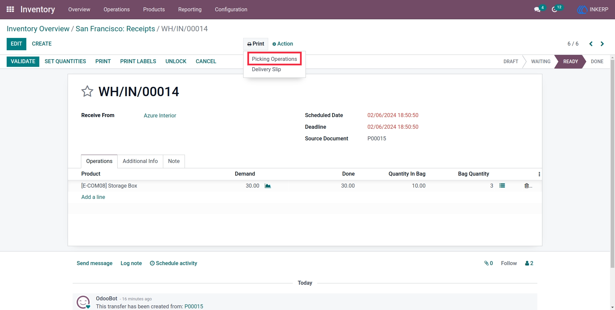
Task: Go back to Inventory Overview breadcrumb
Action: pos(38,29)
